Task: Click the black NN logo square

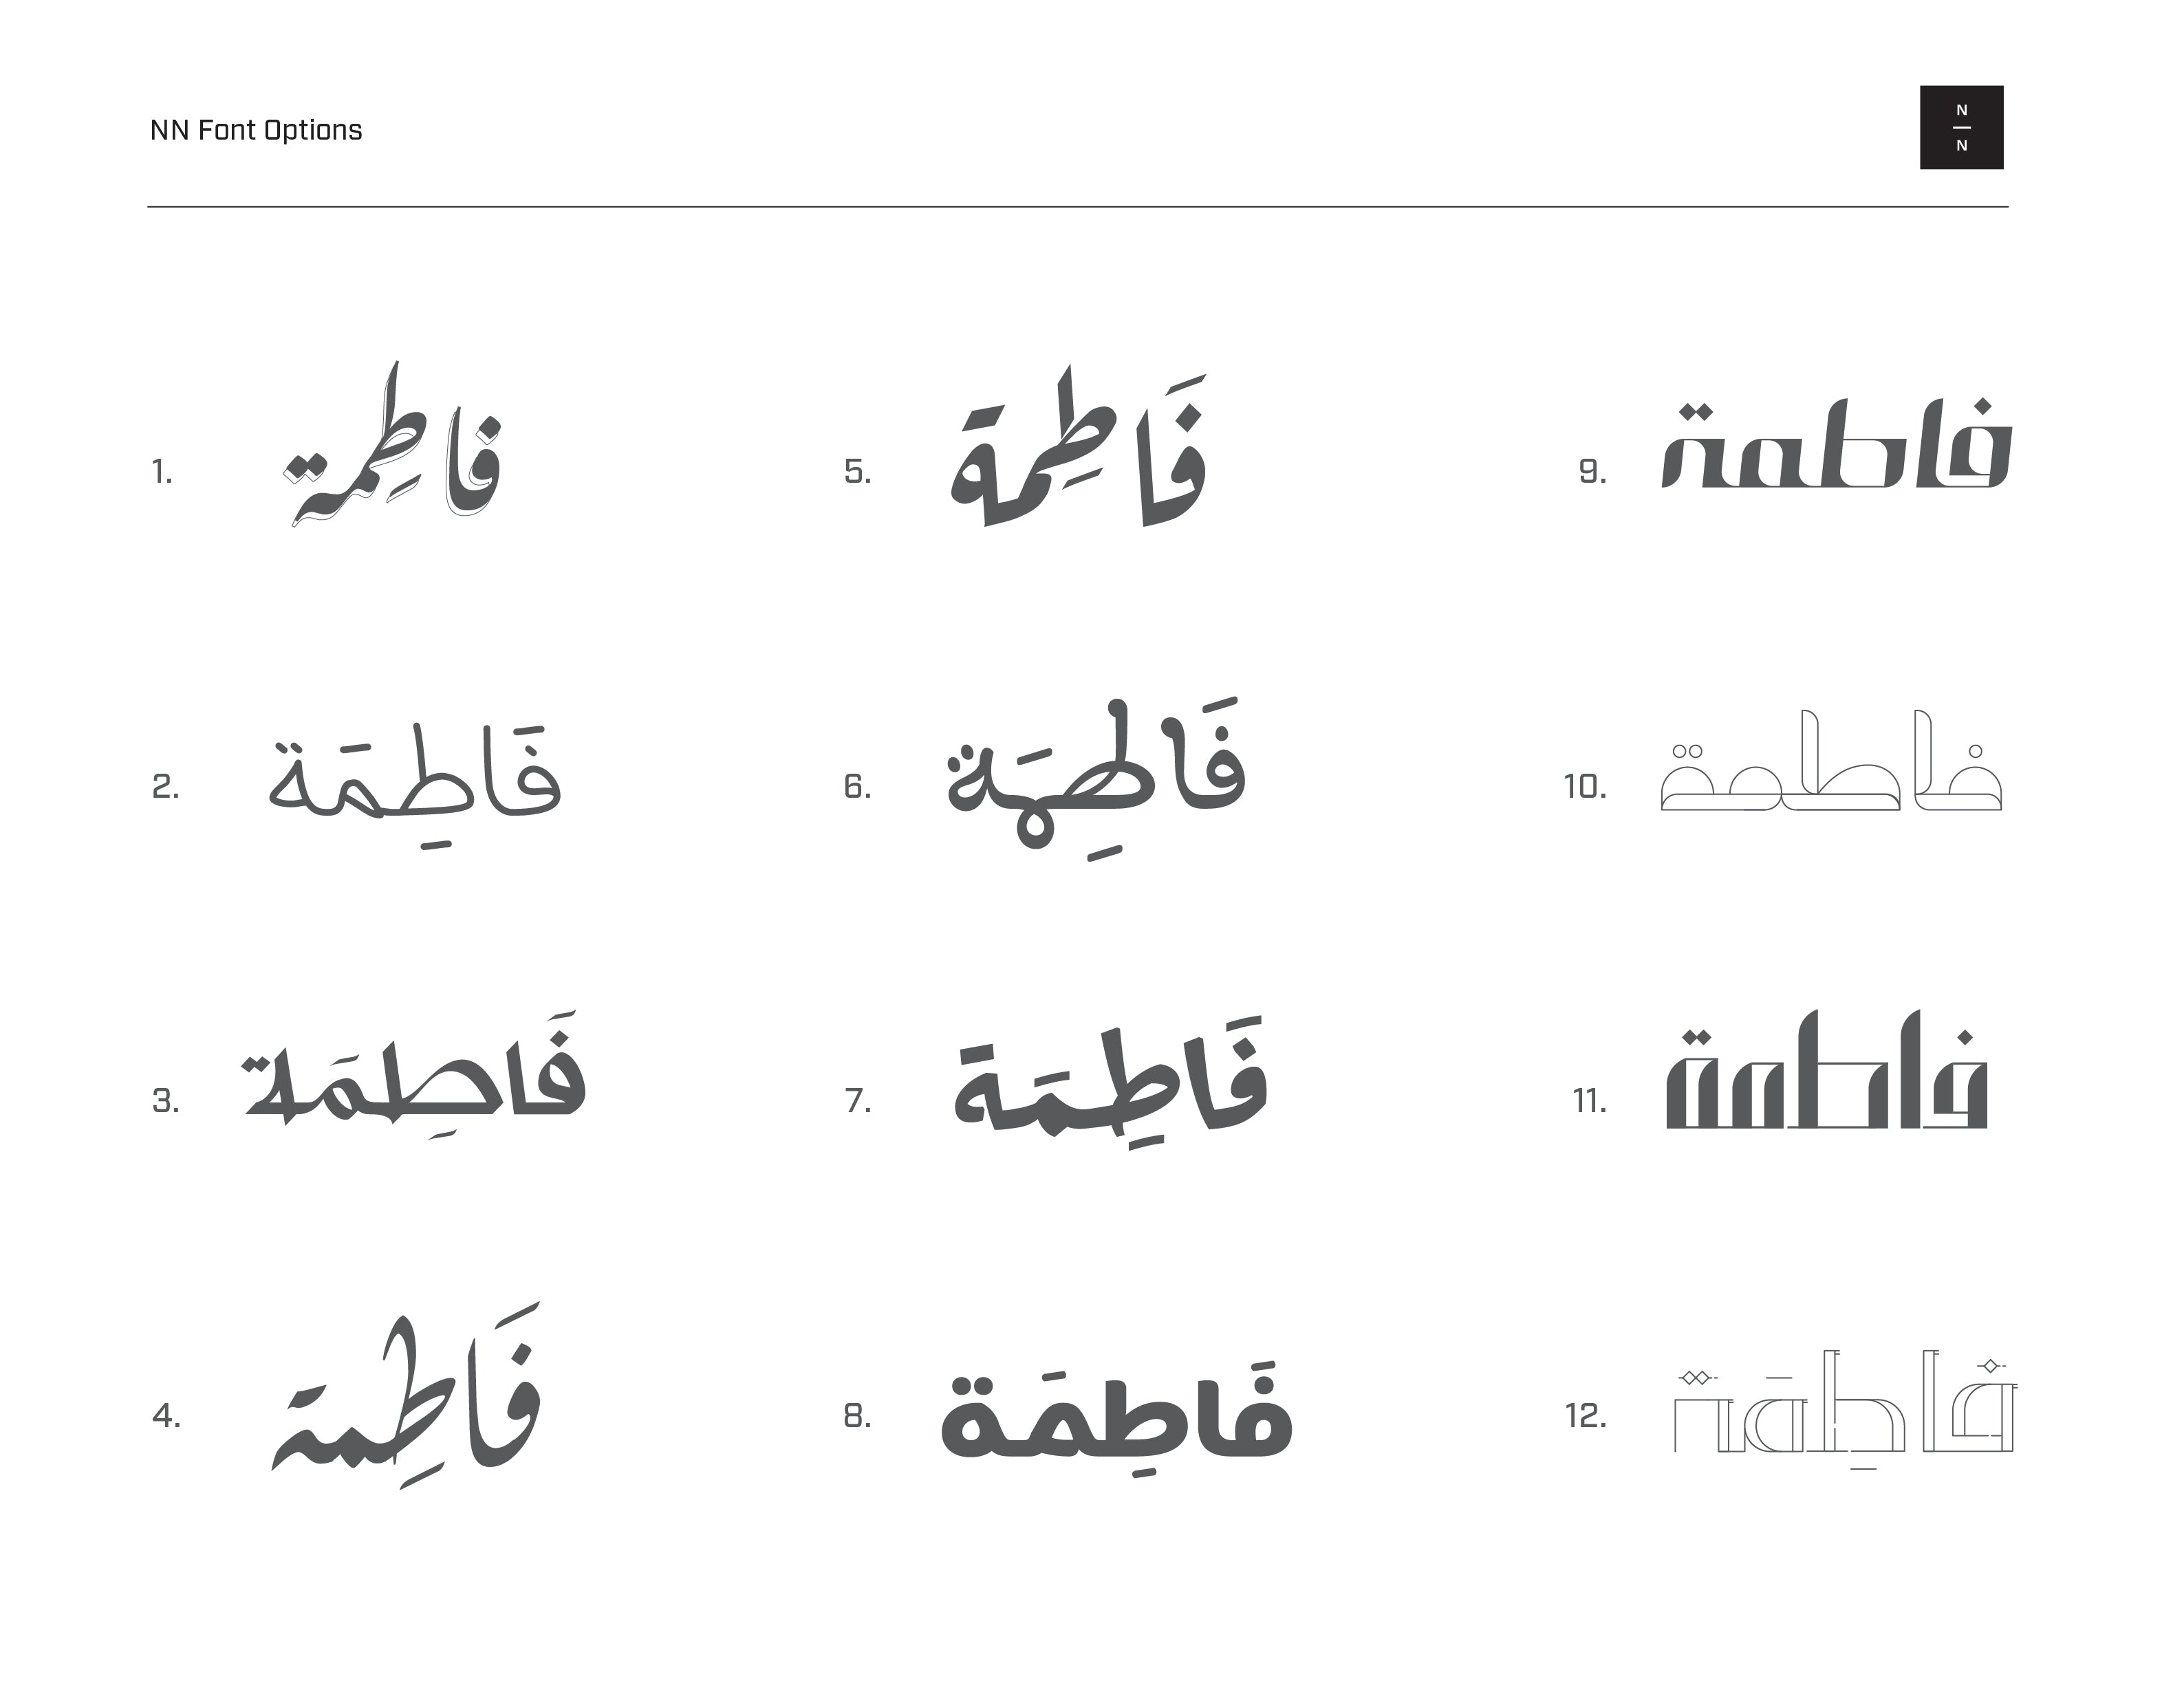Action: tap(1960, 127)
